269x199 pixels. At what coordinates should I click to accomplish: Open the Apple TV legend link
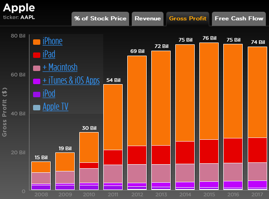coord(55,107)
